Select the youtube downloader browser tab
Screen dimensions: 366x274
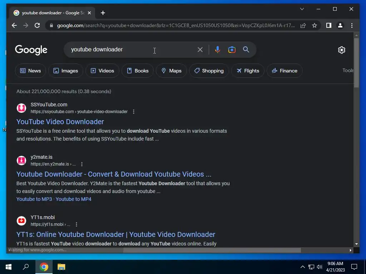pos(52,13)
